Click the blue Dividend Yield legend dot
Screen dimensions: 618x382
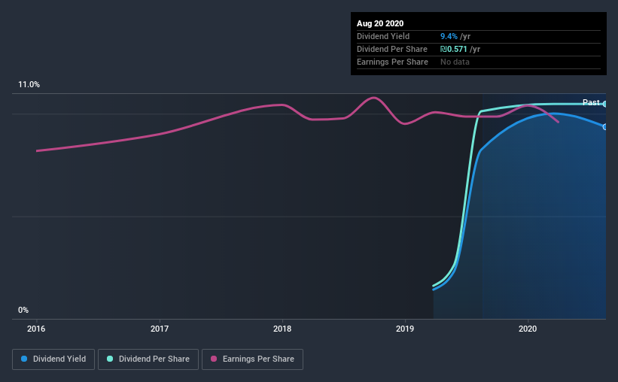[x=24, y=359]
